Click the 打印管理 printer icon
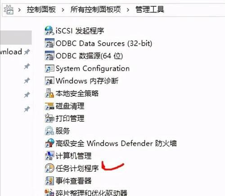The width and height of the screenshot is (225, 196). point(49,118)
